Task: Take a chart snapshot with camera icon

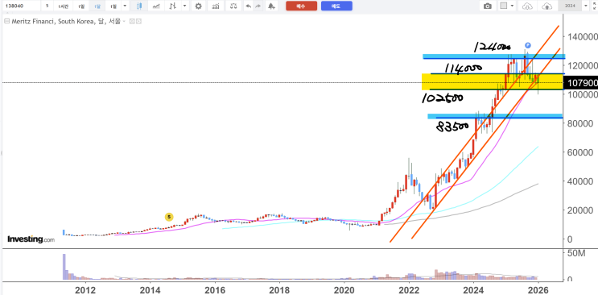Action: click(x=488, y=6)
